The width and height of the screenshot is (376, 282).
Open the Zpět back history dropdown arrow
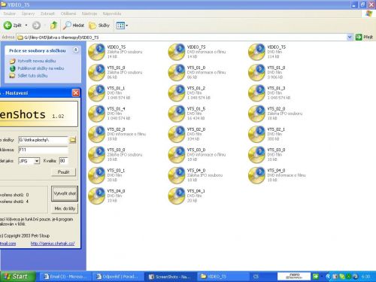tap(26, 26)
